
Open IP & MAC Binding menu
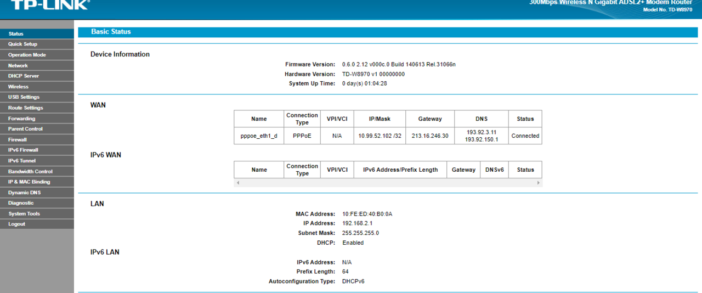click(x=37, y=182)
